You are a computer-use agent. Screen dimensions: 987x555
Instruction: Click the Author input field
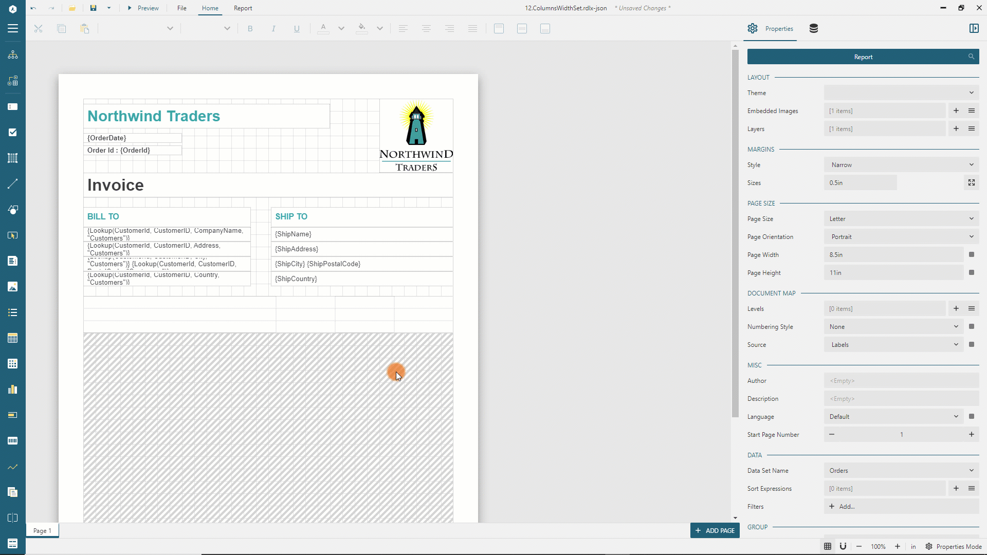901,381
